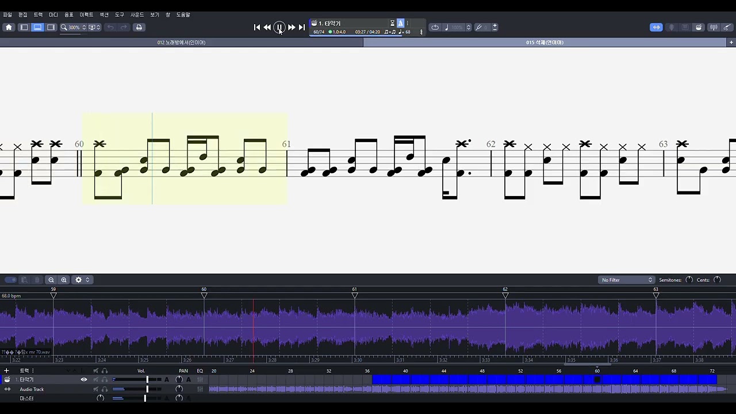Enable the countdown hourglass

(393, 24)
